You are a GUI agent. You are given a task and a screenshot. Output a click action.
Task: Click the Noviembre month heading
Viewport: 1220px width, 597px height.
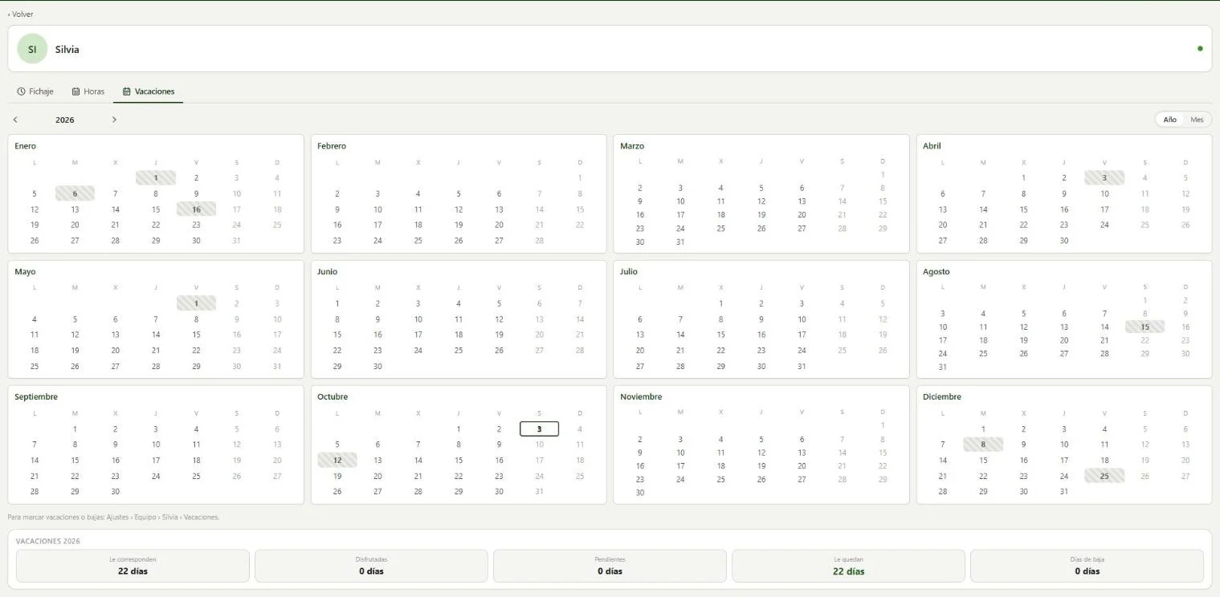point(641,396)
